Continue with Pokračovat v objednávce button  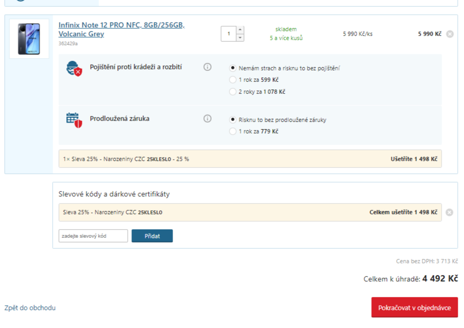[x=414, y=308]
